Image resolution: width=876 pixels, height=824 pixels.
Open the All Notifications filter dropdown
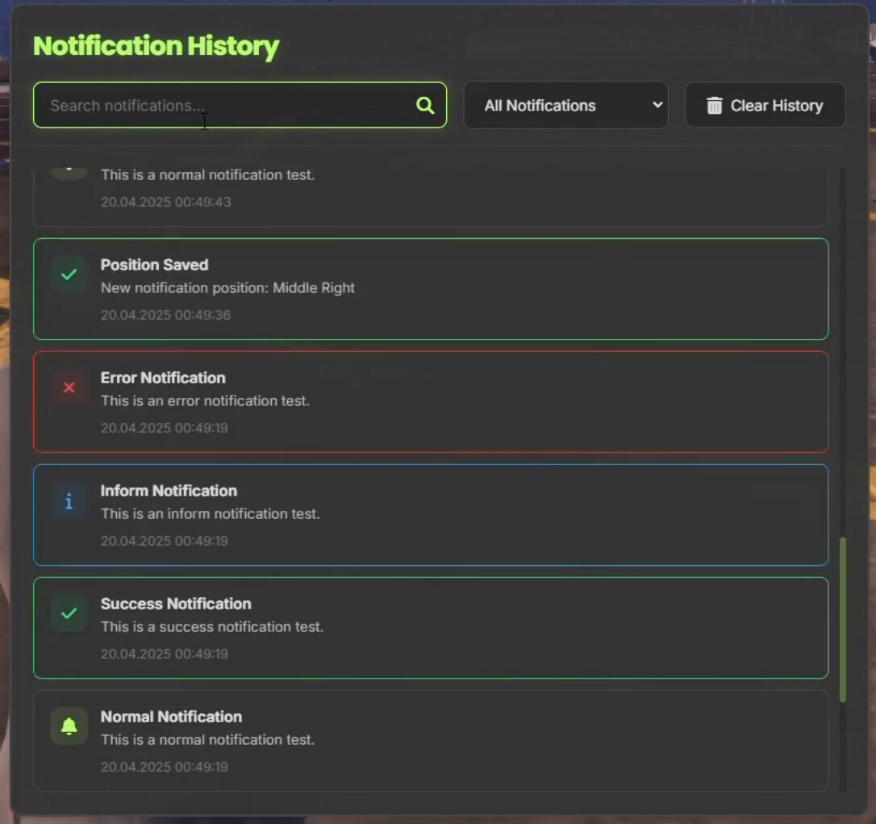point(566,105)
